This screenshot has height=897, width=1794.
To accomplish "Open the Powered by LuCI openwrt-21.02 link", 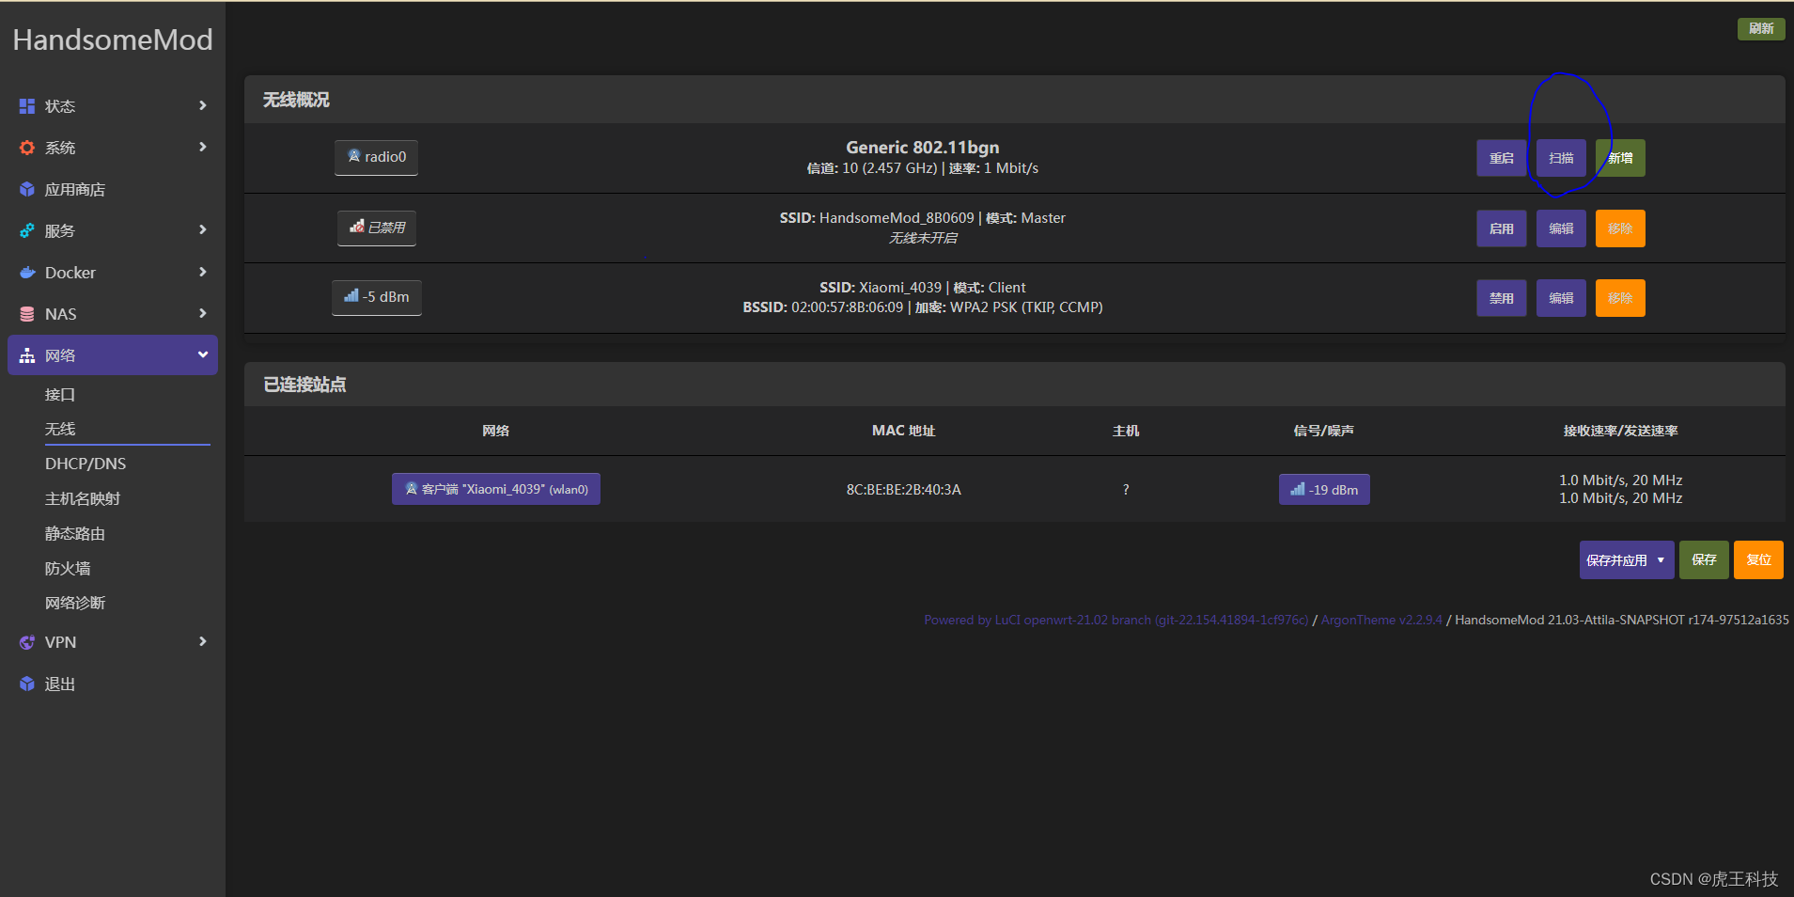I will coord(1115,620).
